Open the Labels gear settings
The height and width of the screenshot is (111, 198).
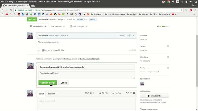click(168, 46)
